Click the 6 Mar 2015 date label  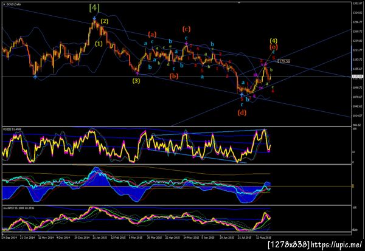click(136, 238)
